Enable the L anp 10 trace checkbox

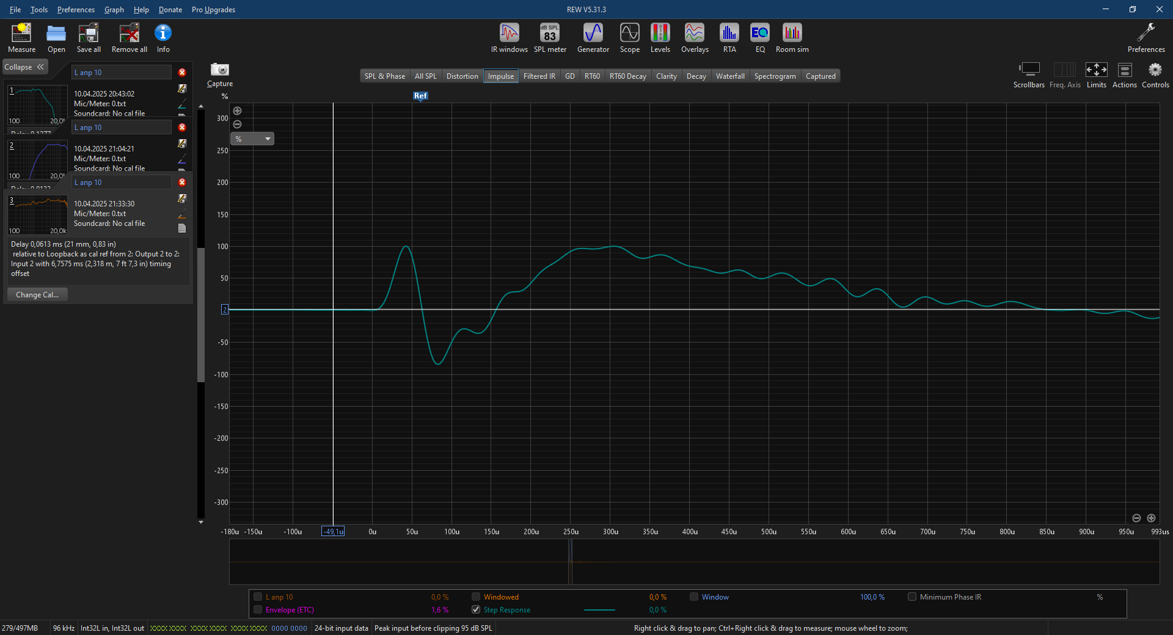(x=258, y=597)
